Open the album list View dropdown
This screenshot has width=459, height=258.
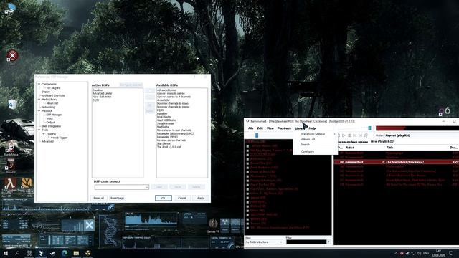[x=264, y=242]
